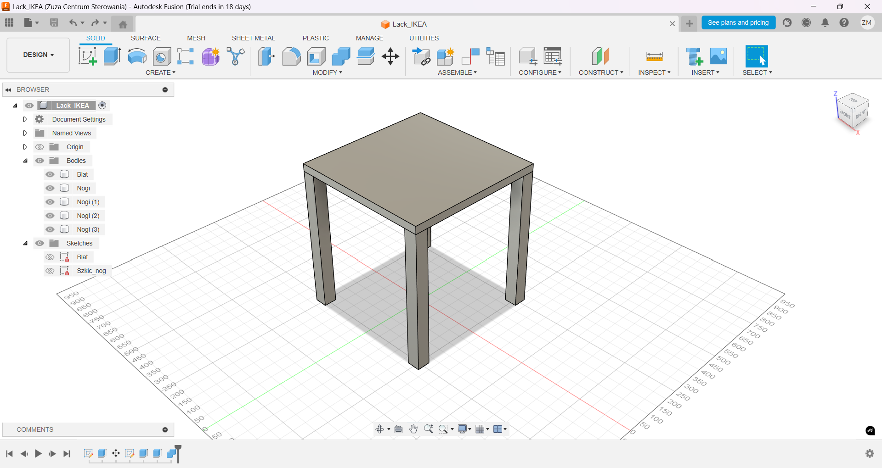Save the document with Save icon
The width and height of the screenshot is (882, 468).
point(54,22)
